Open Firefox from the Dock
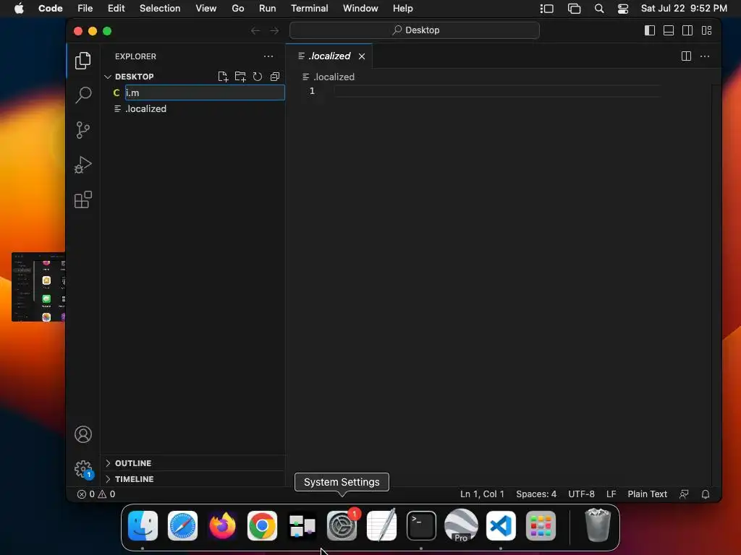This screenshot has height=555, width=741. click(x=222, y=526)
